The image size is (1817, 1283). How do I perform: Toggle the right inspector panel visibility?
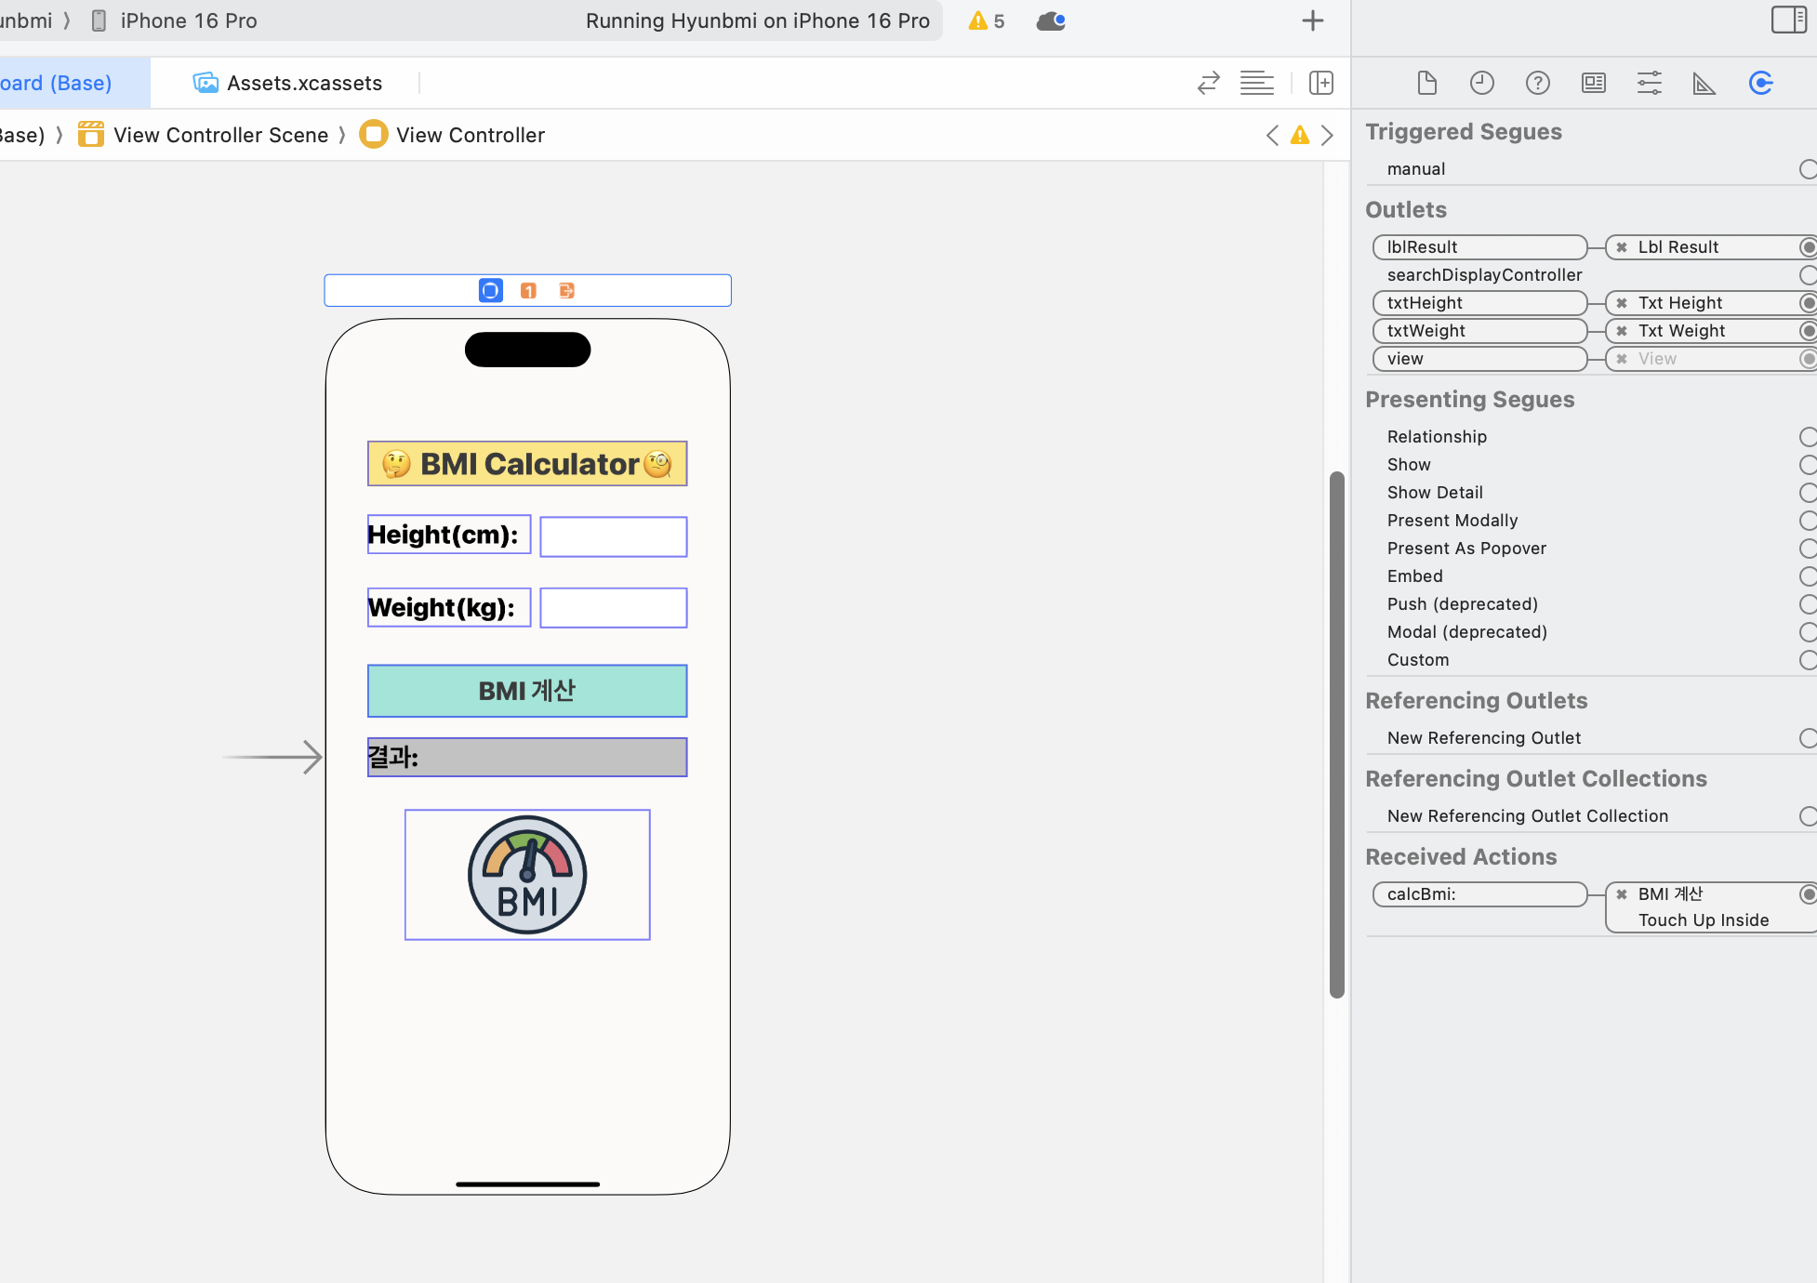[1788, 20]
